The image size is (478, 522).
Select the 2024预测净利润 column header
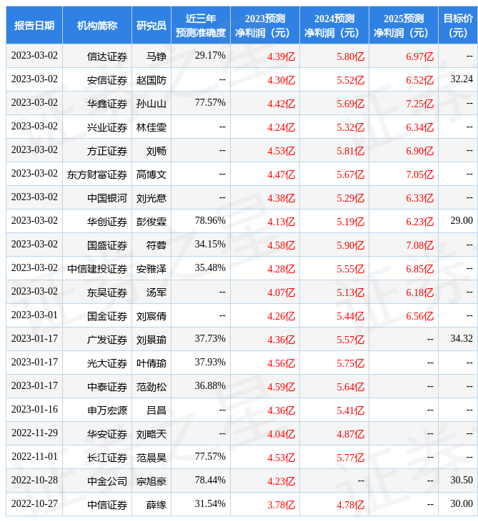pyautogui.click(x=334, y=25)
